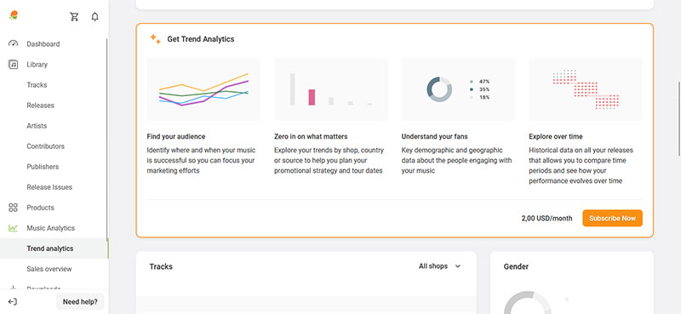Click the 2,00 USD/month price text
This screenshot has width=681, height=314.
click(x=547, y=219)
